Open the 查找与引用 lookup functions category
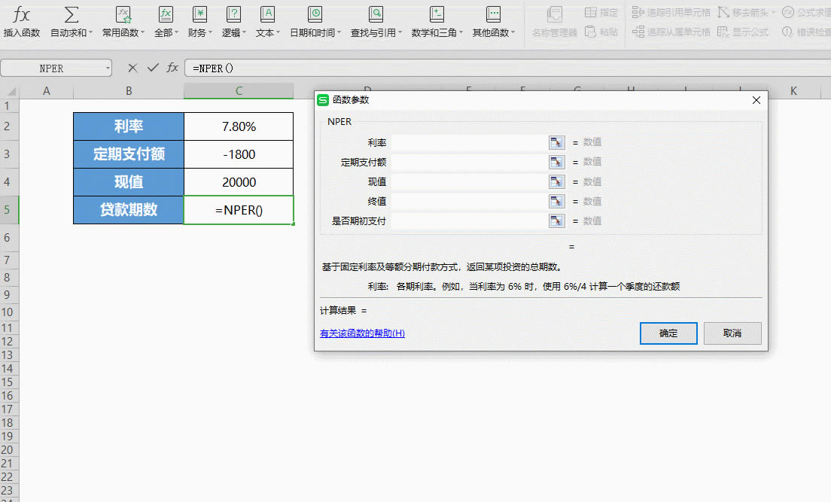 pyautogui.click(x=376, y=23)
